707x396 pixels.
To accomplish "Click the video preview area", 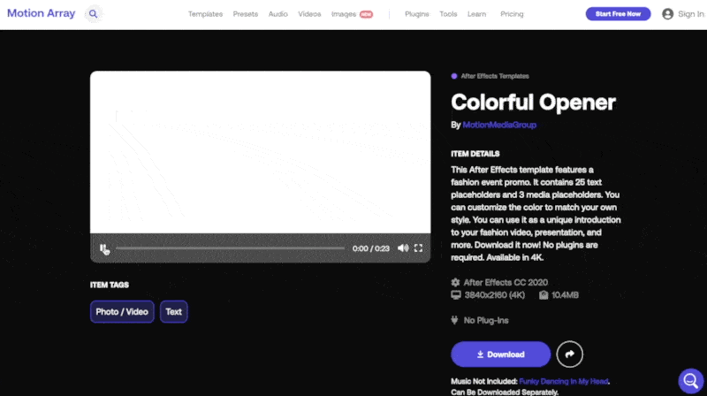I will 260,152.
